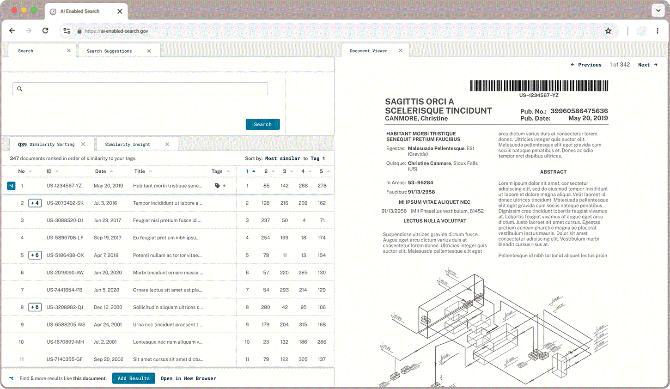Select row US-1670899-MH

(x=167, y=342)
